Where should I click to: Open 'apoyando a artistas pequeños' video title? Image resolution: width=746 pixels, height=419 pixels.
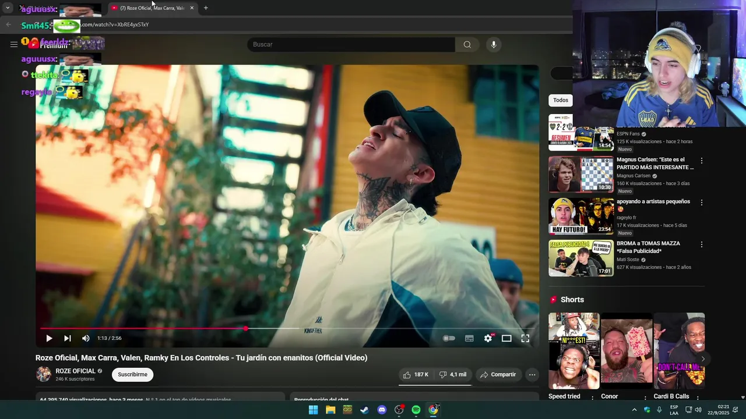(653, 205)
